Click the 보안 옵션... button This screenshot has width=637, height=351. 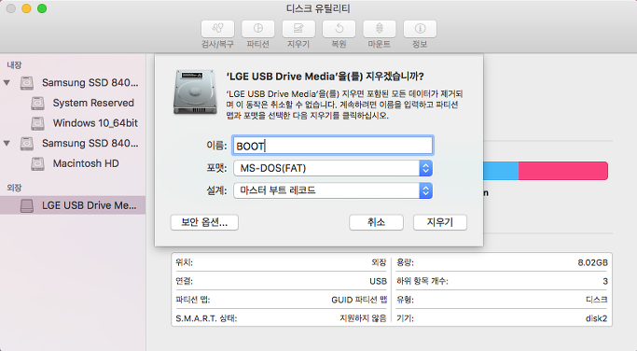pos(204,222)
